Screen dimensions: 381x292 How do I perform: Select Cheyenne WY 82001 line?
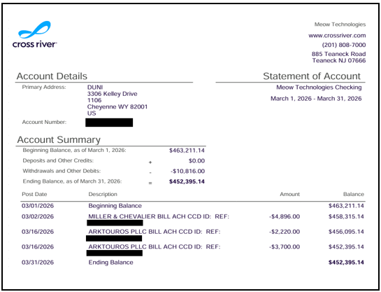click(x=117, y=107)
